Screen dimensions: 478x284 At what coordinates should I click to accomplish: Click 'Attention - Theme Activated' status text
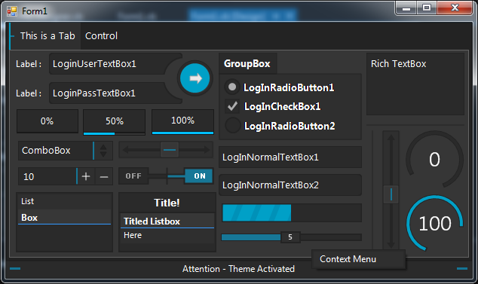pos(238,269)
